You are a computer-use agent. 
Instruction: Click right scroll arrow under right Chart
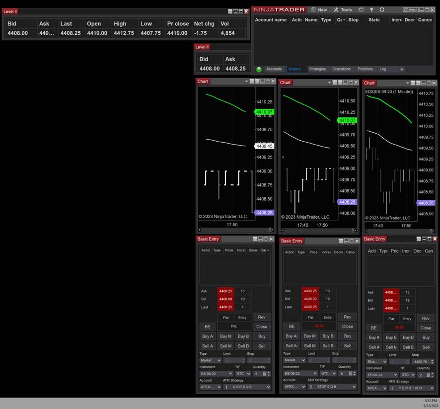point(434,231)
